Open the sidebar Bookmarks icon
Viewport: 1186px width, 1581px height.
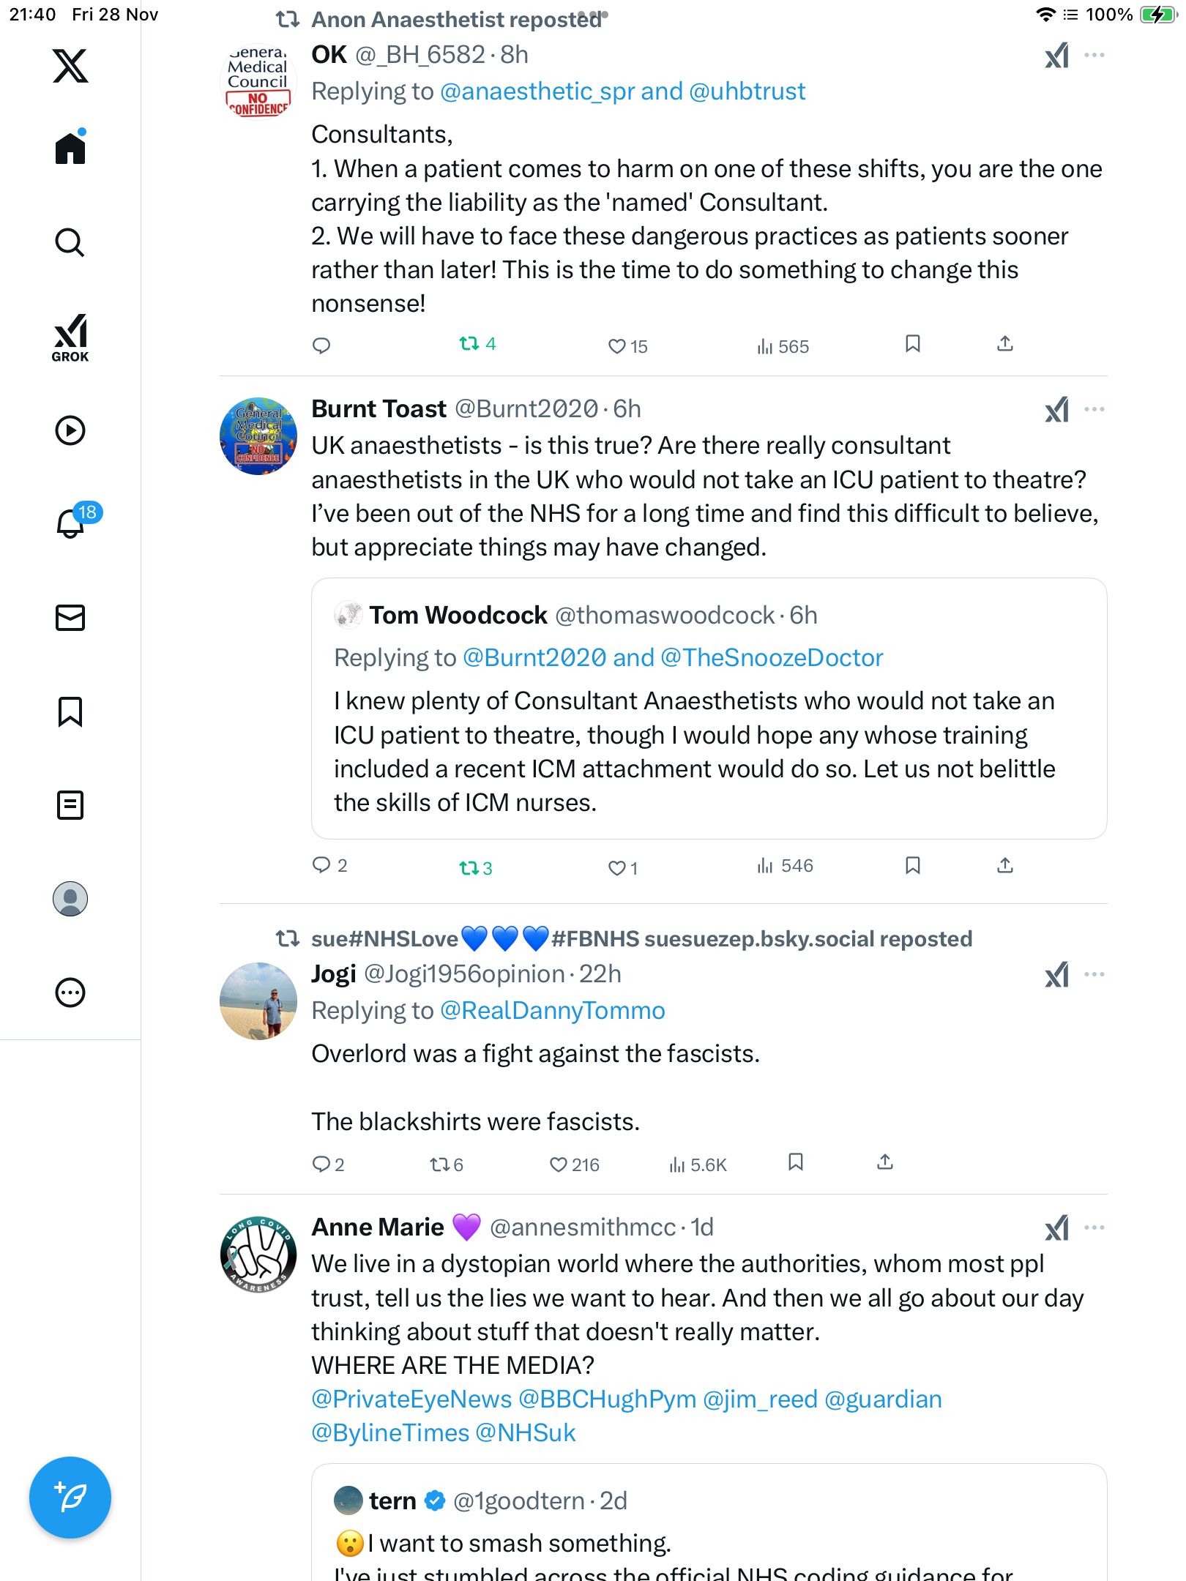pos(70,711)
